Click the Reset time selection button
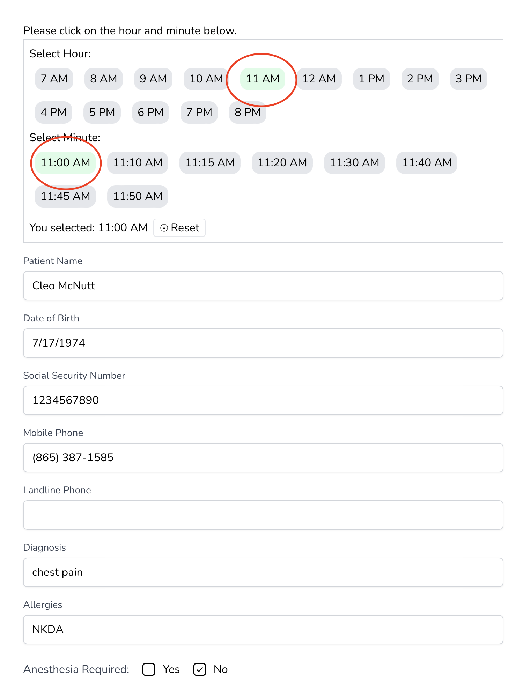The width and height of the screenshot is (523, 689). point(179,228)
